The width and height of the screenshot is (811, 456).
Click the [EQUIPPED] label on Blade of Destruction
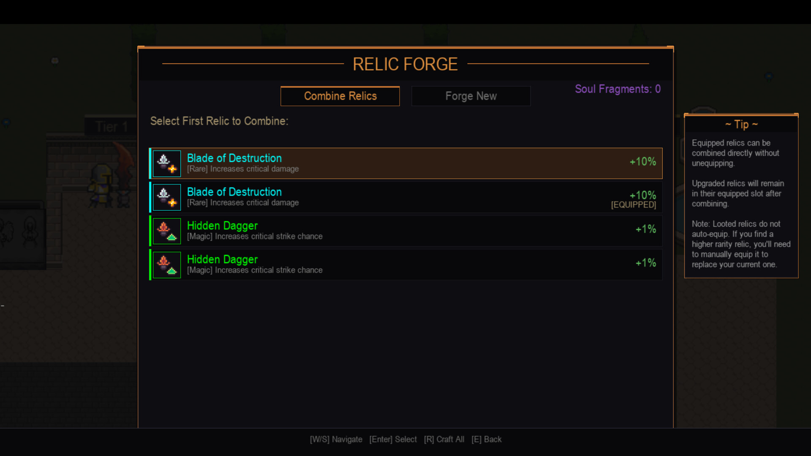[633, 205]
